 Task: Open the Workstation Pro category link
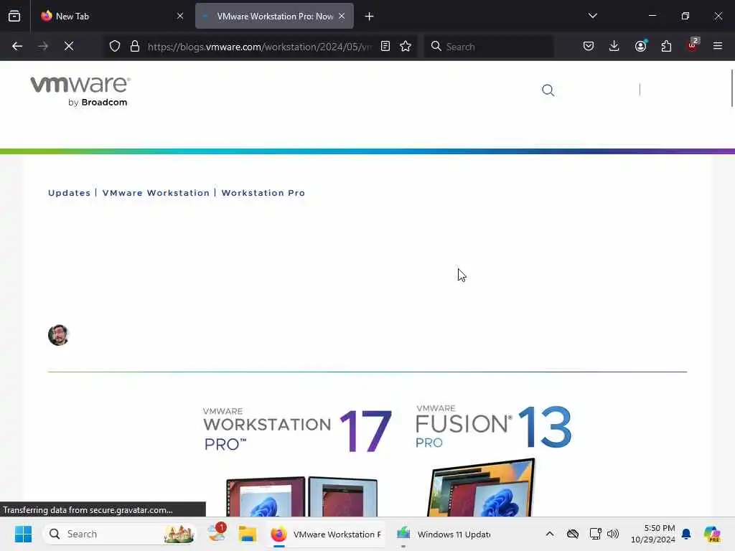(x=263, y=193)
